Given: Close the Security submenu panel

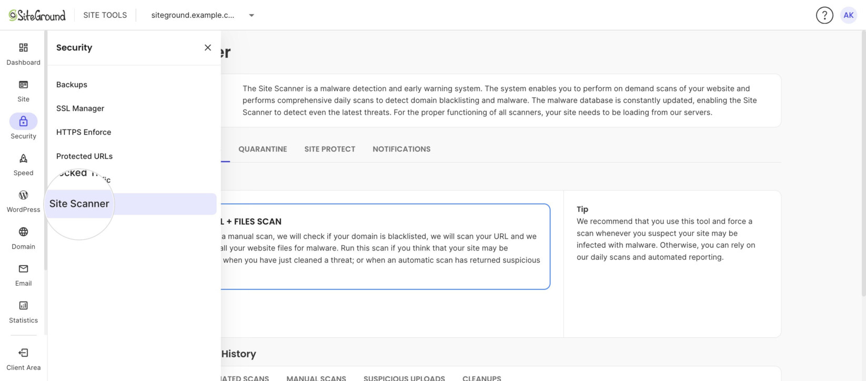Looking at the screenshot, I should coord(208,47).
